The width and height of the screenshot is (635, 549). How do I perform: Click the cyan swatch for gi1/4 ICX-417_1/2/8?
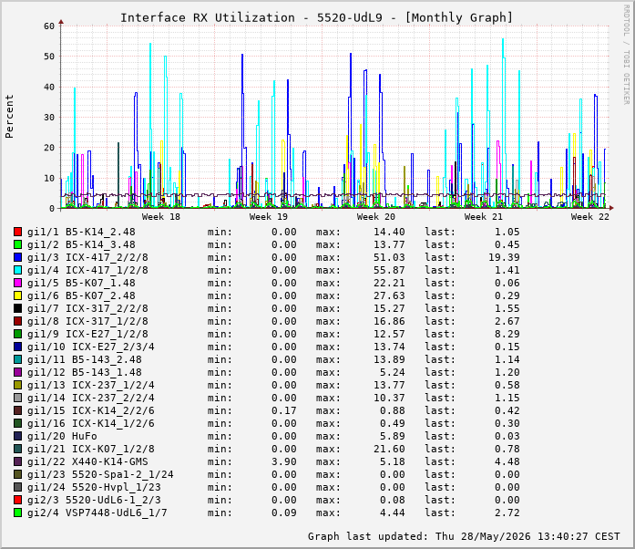(17, 270)
